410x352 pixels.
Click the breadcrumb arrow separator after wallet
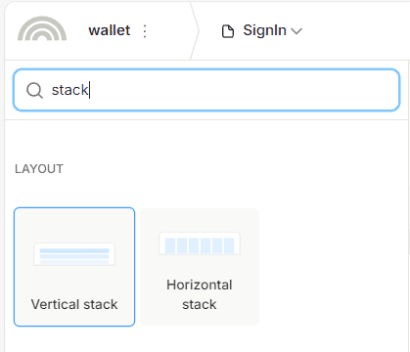click(195, 31)
